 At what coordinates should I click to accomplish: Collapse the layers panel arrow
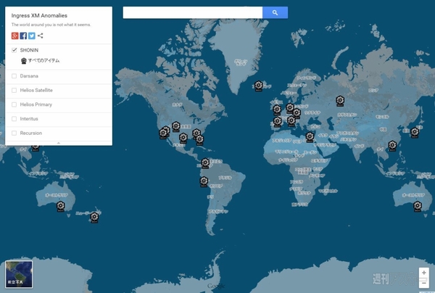[x=59, y=143]
